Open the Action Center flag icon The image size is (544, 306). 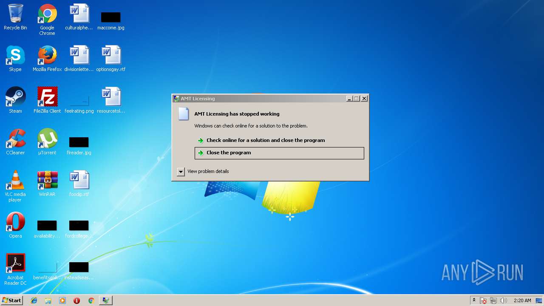pos(484,300)
